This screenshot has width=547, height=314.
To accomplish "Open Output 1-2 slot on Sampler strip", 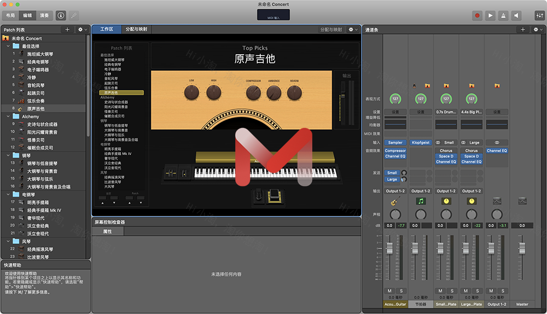I will coord(395,191).
